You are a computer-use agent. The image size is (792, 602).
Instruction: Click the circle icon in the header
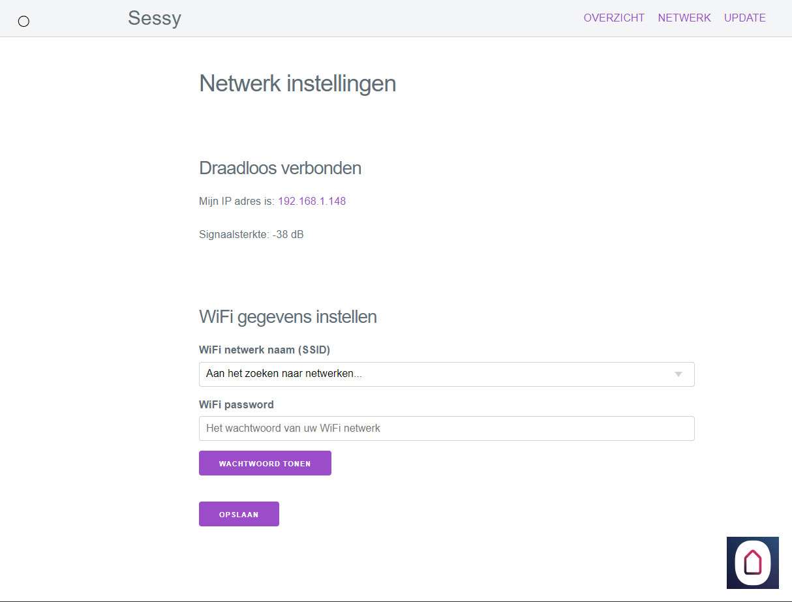point(23,22)
